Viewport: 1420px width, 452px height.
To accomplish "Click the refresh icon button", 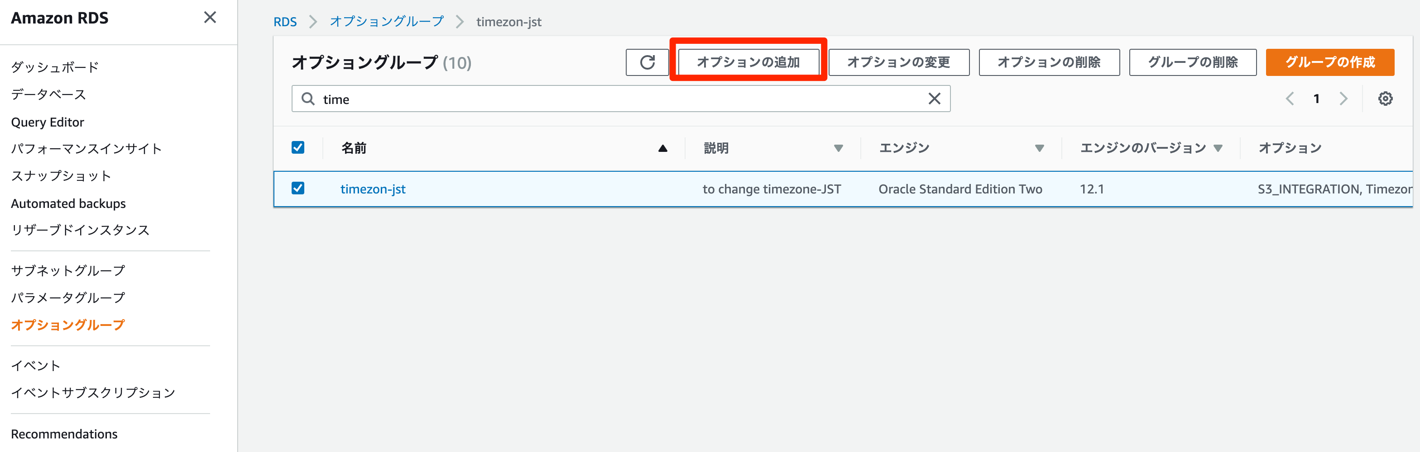I will (647, 62).
